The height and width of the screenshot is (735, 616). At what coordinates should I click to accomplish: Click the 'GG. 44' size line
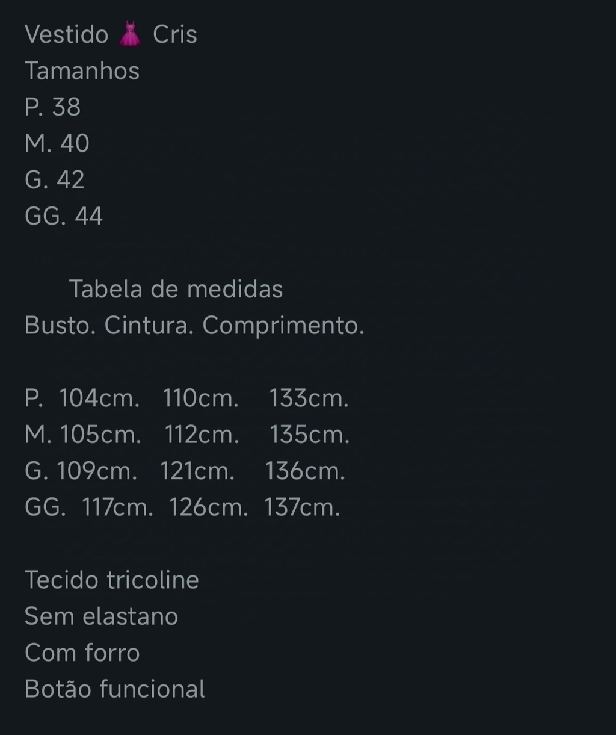pyautogui.click(x=64, y=216)
